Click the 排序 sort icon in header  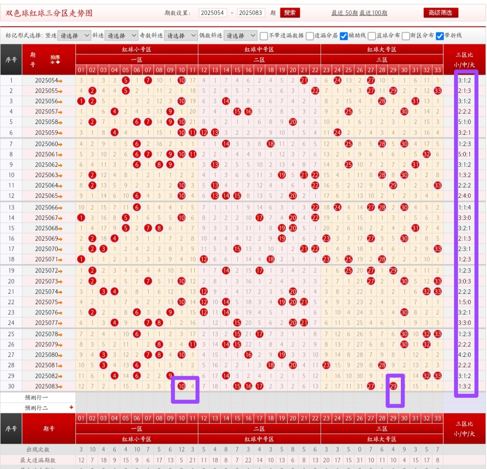[x=55, y=59]
